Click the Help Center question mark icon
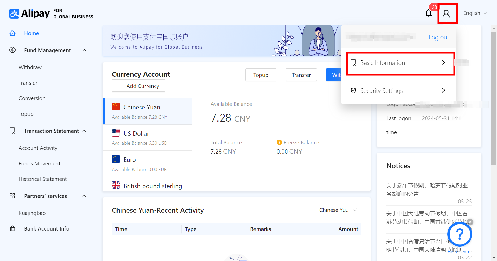Viewport: 497px width, 261px height. click(459, 234)
